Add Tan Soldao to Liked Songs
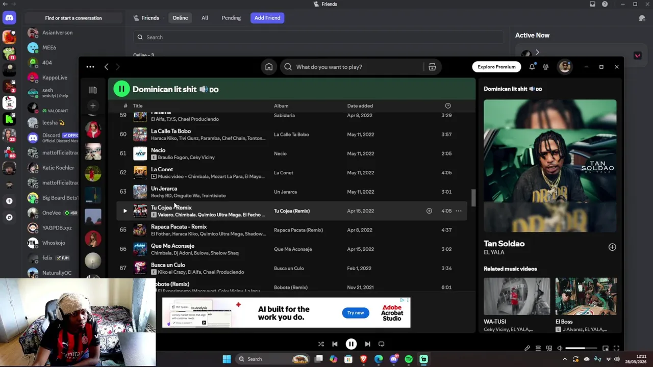The height and width of the screenshot is (367, 653). tap(612, 247)
